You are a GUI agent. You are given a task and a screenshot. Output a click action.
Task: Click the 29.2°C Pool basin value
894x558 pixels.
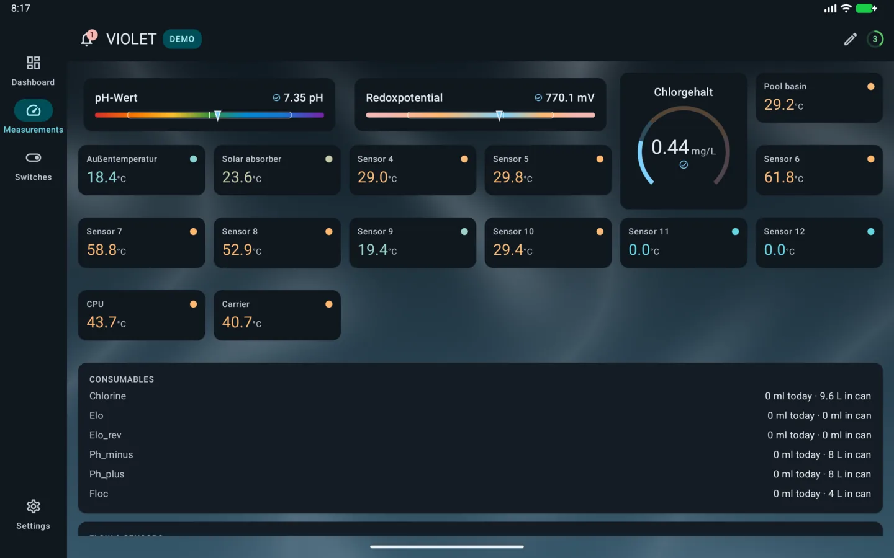pyautogui.click(x=783, y=105)
